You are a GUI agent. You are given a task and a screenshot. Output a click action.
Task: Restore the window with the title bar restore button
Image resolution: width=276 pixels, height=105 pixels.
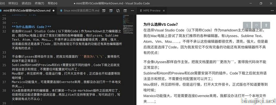tap(261, 3)
